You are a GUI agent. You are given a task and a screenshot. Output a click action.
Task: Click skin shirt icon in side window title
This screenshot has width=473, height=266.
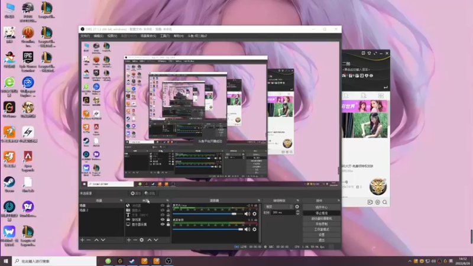[x=369, y=53]
